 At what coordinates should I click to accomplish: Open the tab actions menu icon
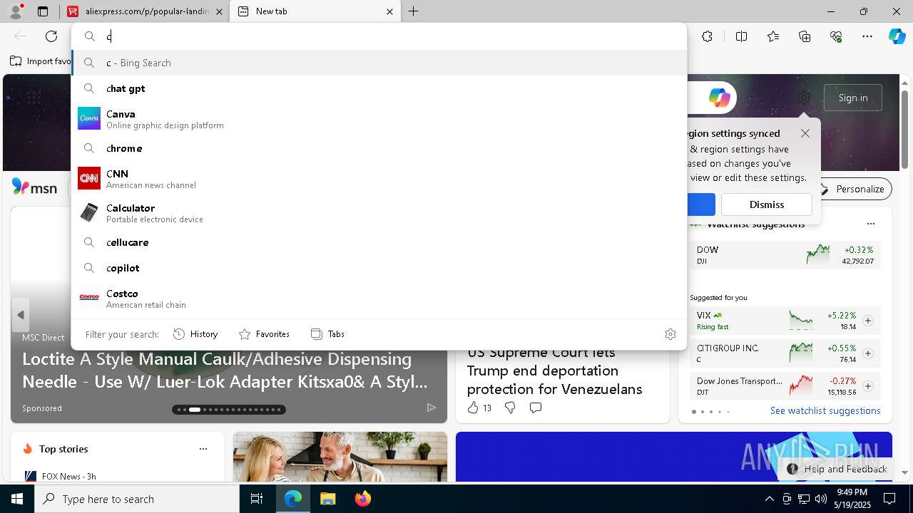tap(43, 11)
